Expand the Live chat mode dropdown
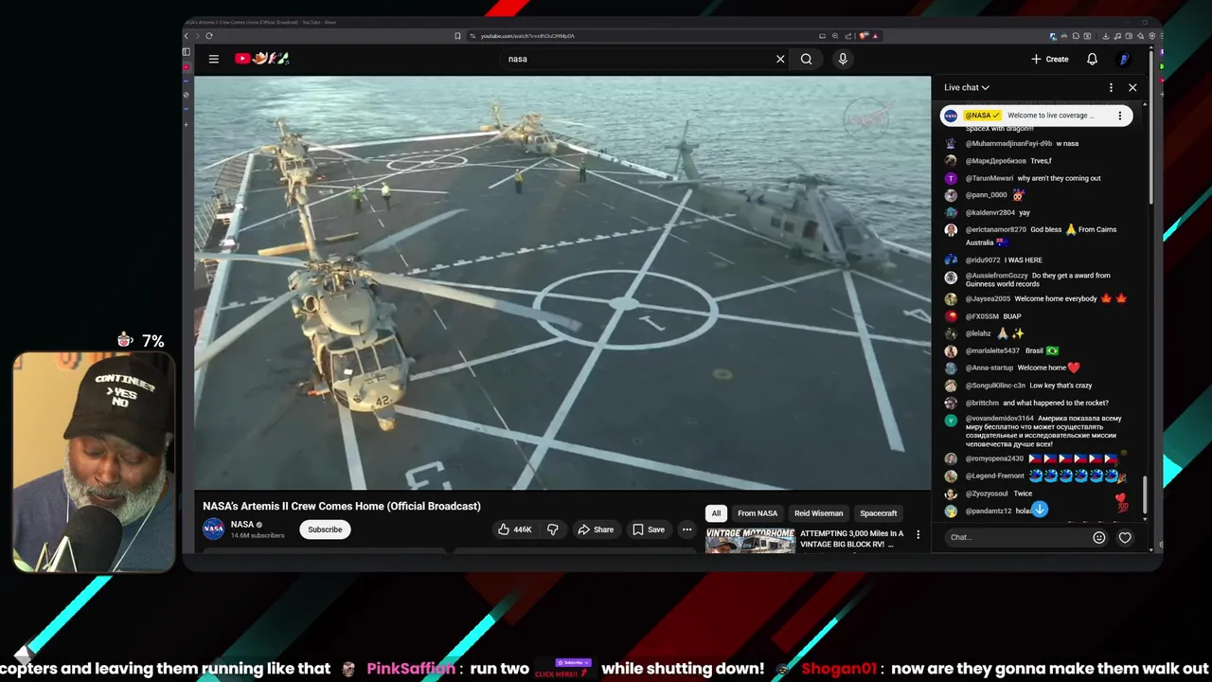The height and width of the screenshot is (682, 1212). pos(967,87)
